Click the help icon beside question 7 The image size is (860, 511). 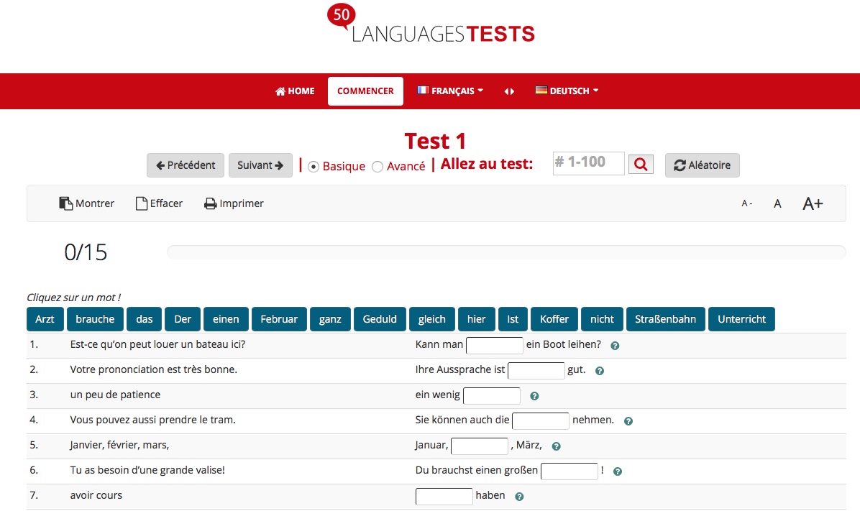click(519, 496)
